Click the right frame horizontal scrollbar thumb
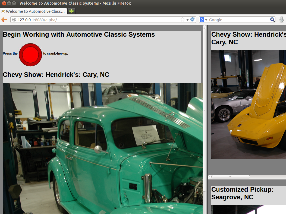This screenshot has height=214, width=286. click(231, 177)
